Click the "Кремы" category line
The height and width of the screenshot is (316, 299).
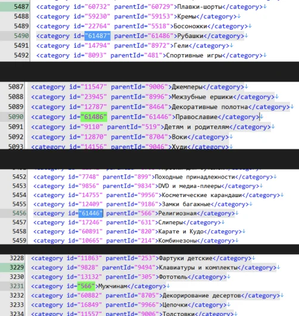(138, 16)
